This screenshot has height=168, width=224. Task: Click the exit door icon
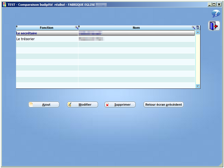coord(214,26)
